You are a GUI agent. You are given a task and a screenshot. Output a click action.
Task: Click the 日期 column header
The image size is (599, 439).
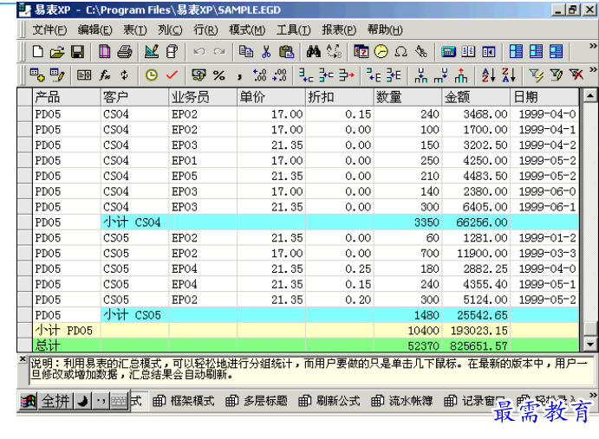point(544,97)
